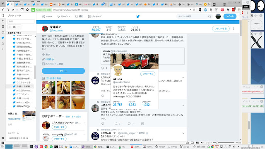
Task: Select the Followers 3,333 tab
Action: pyautogui.click(x=121, y=29)
